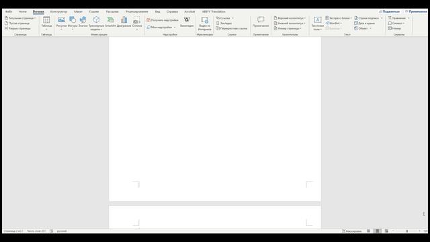430x242 pixels.
Task: Insert a Диаграмма chart
Action: (x=124, y=22)
